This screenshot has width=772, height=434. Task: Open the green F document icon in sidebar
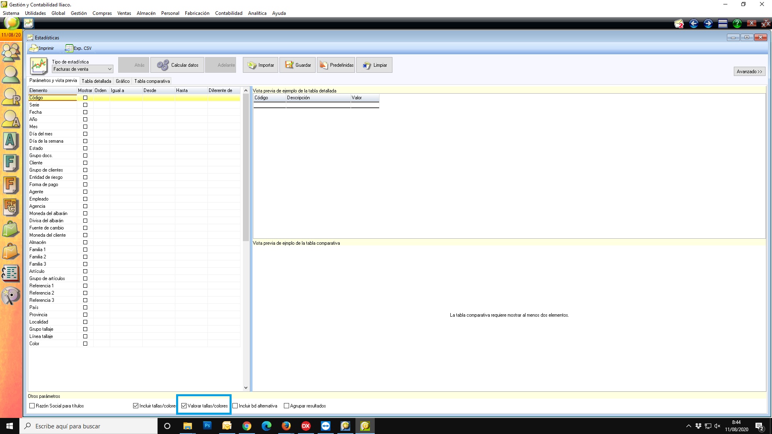pos(11,163)
